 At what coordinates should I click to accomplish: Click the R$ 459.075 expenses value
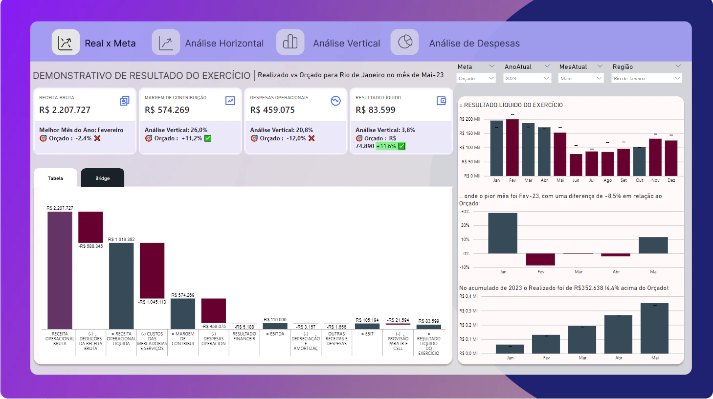(272, 110)
